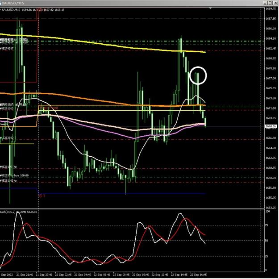279x279 pixels.
Task: Click the 1671.50 price scale value
Action: click(x=271, y=108)
